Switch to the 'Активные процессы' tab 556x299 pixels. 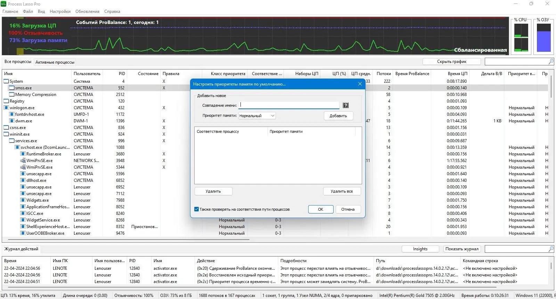55,62
